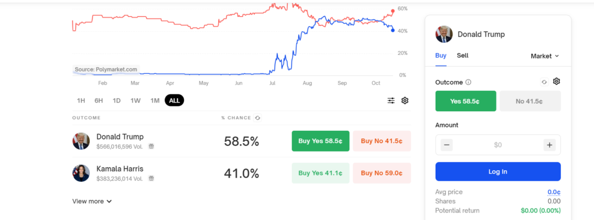Image resolution: width=594 pixels, height=220 pixels.
Task: Increase amount with the plus stepper
Action: [x=549, y=145]
